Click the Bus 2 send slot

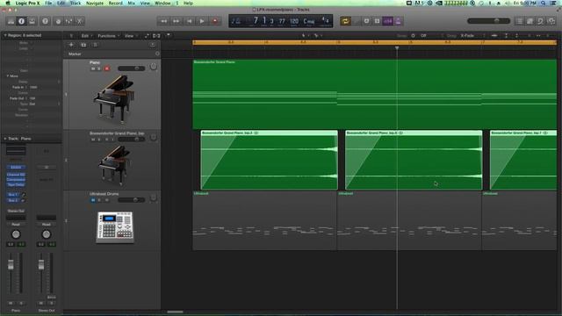point(13,200)
